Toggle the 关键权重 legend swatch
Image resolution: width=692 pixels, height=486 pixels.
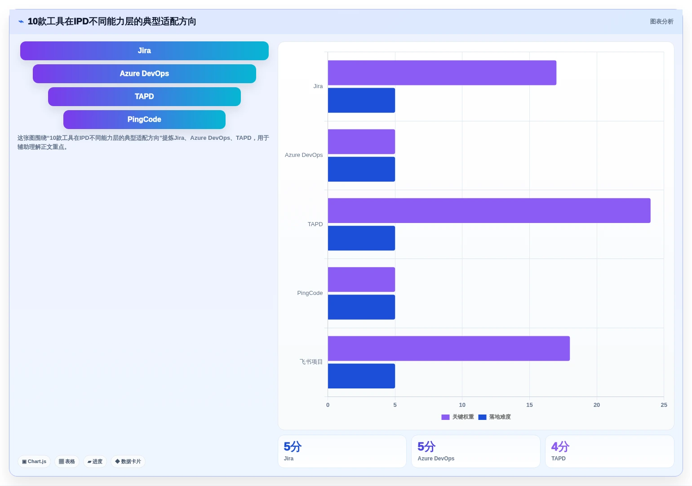click(445, 417)
